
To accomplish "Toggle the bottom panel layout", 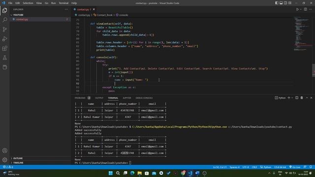I will click(x=281, y=3).
